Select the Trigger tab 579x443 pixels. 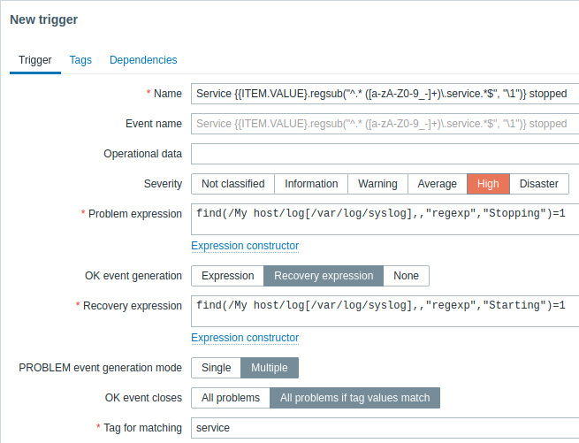(35, 60)
